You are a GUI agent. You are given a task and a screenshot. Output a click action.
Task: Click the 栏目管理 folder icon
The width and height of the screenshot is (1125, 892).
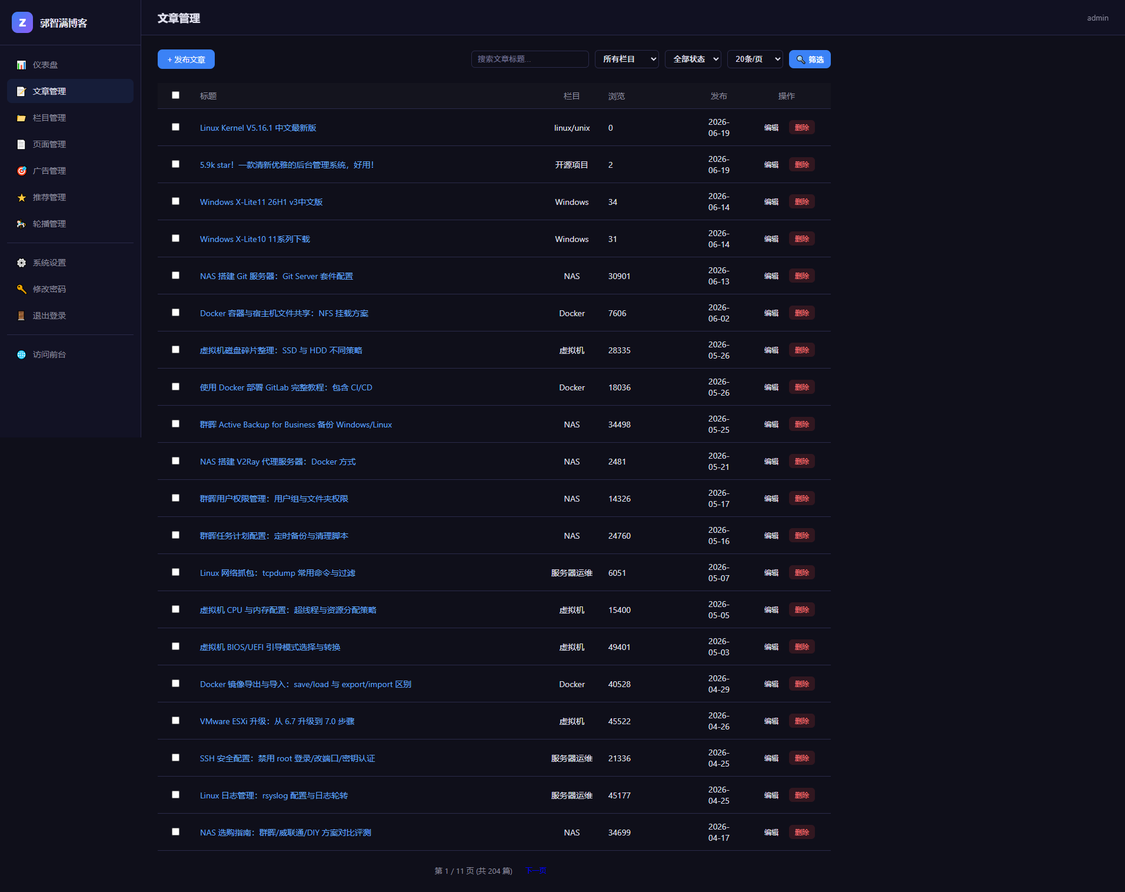pos(21,118)
